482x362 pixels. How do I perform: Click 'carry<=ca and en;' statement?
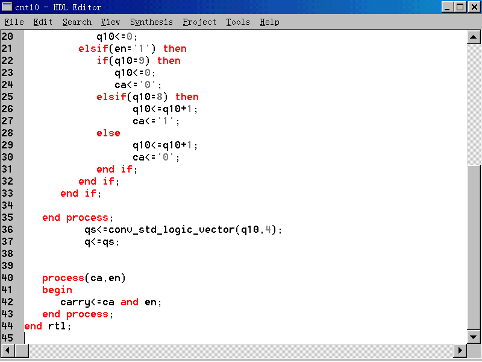click(111, 302)
